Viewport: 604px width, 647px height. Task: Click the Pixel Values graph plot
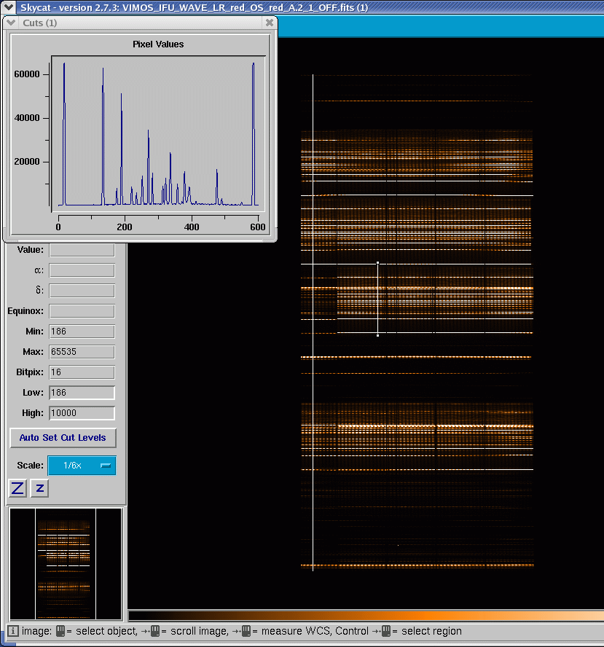click(x=158, y=134)
